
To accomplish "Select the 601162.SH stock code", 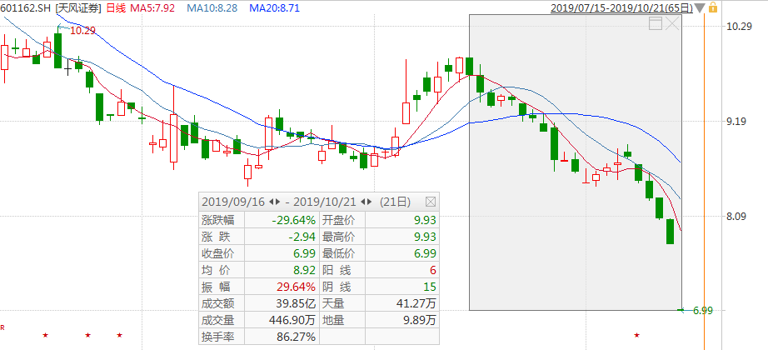I will pos(26,7).
